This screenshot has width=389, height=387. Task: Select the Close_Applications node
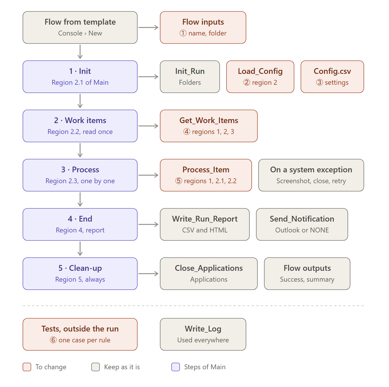209,274
